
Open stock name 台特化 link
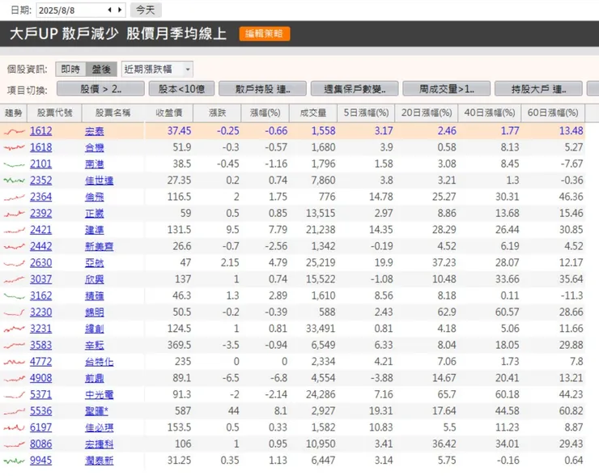99,362
